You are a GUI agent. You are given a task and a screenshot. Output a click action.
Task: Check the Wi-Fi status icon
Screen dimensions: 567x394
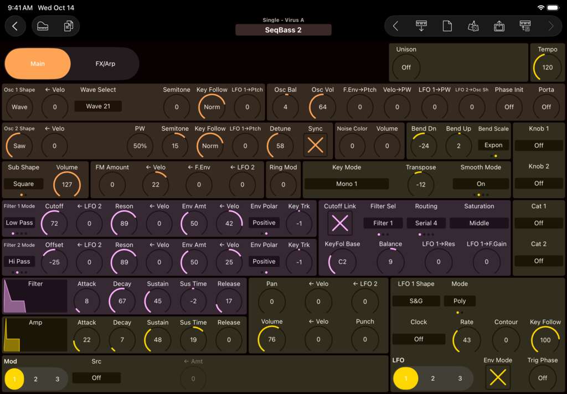click(541, 8)
